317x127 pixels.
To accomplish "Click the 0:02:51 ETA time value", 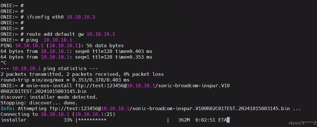I will point(205,120).
